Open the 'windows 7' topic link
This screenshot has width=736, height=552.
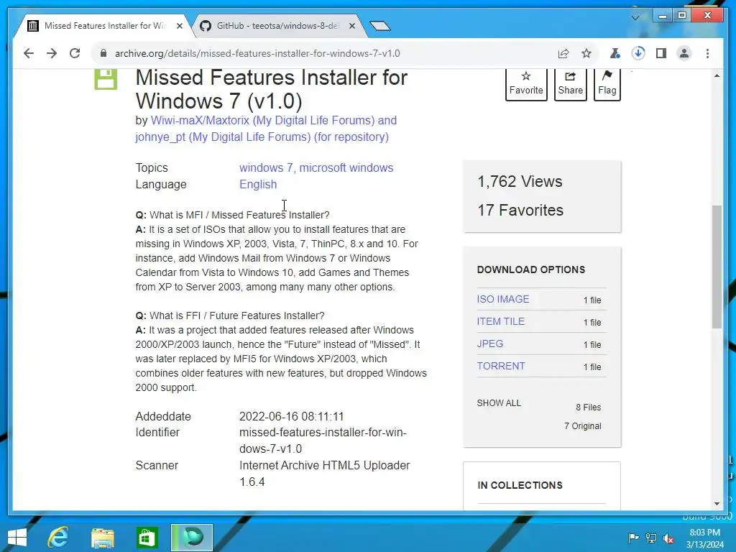[x=266, y=167]
